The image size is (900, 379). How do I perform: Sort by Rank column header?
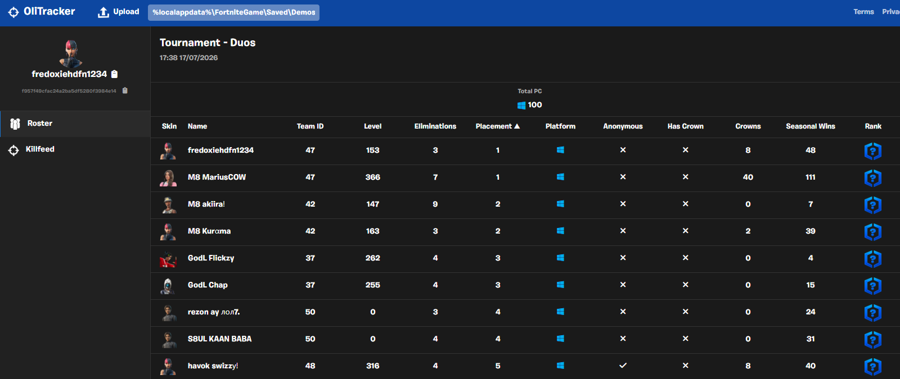[873, 126]
